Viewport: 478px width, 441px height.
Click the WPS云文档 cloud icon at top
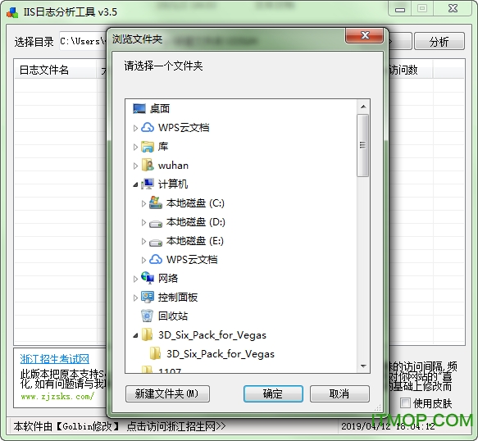148,127
